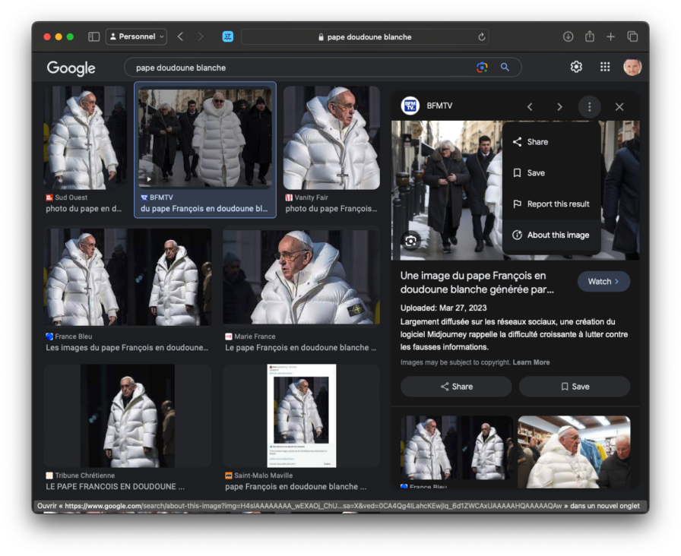681x556 pixels.
Task: Open related pope-in-shop thumbnail in panel
Action: pyautogui.click(x=574, y=451)
